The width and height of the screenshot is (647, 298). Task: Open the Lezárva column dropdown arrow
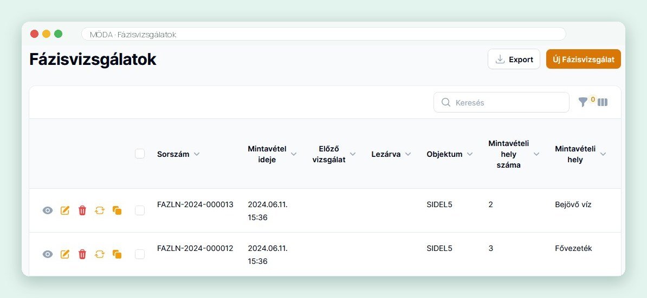408,154
